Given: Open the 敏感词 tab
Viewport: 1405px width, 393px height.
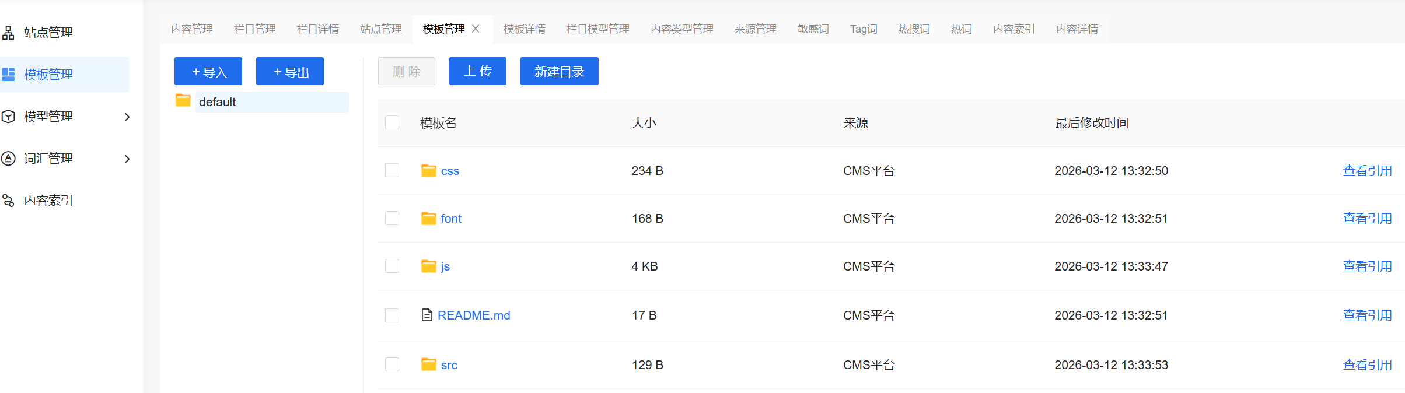Looking at the screenshot, I should [x=813, y=29].
